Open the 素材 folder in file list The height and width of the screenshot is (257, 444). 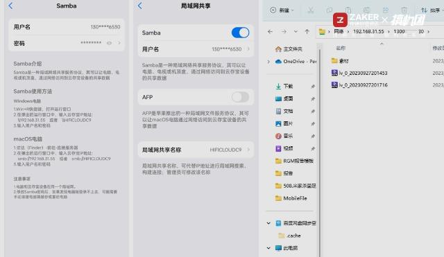click(340, 61)
